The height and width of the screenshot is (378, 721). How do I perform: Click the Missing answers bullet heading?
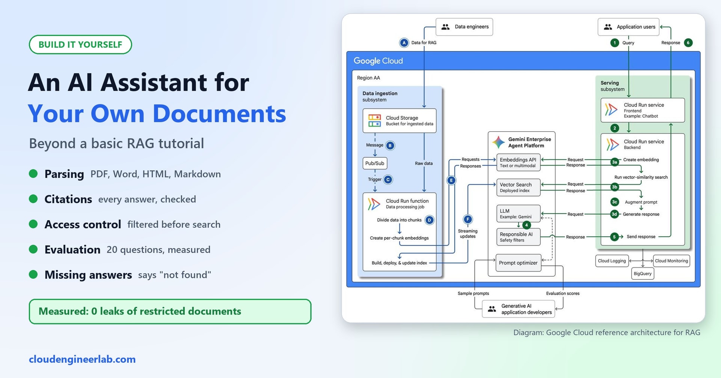click(x=88, y=275)
